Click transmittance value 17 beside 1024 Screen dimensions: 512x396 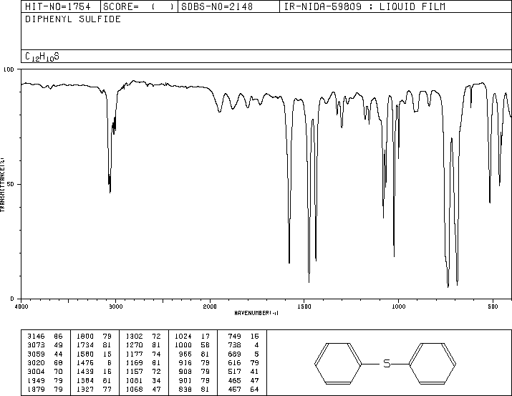pos(206,337)
